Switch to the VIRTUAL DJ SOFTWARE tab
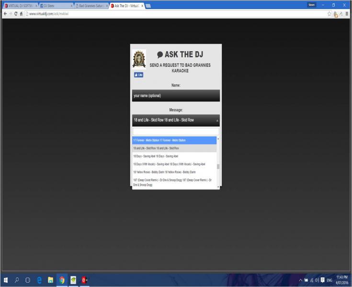 [x=20, y=6]
